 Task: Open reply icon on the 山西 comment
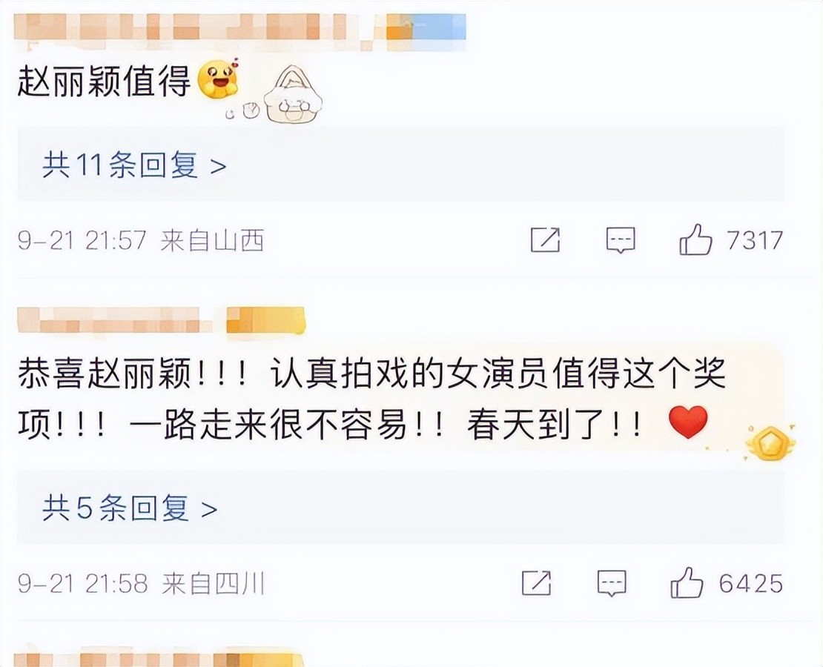[621, 240]
